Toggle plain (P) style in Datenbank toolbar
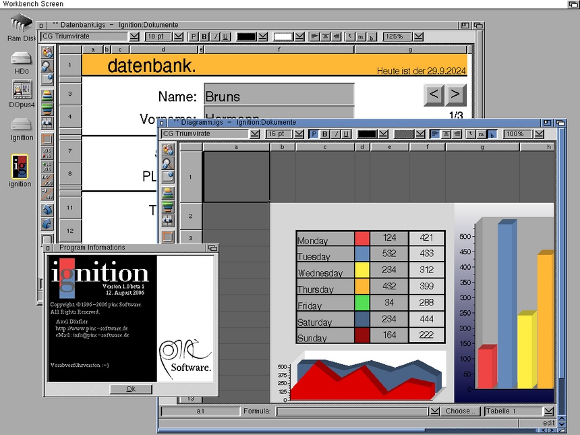The image size is (580, 435). tap(193, 36)
